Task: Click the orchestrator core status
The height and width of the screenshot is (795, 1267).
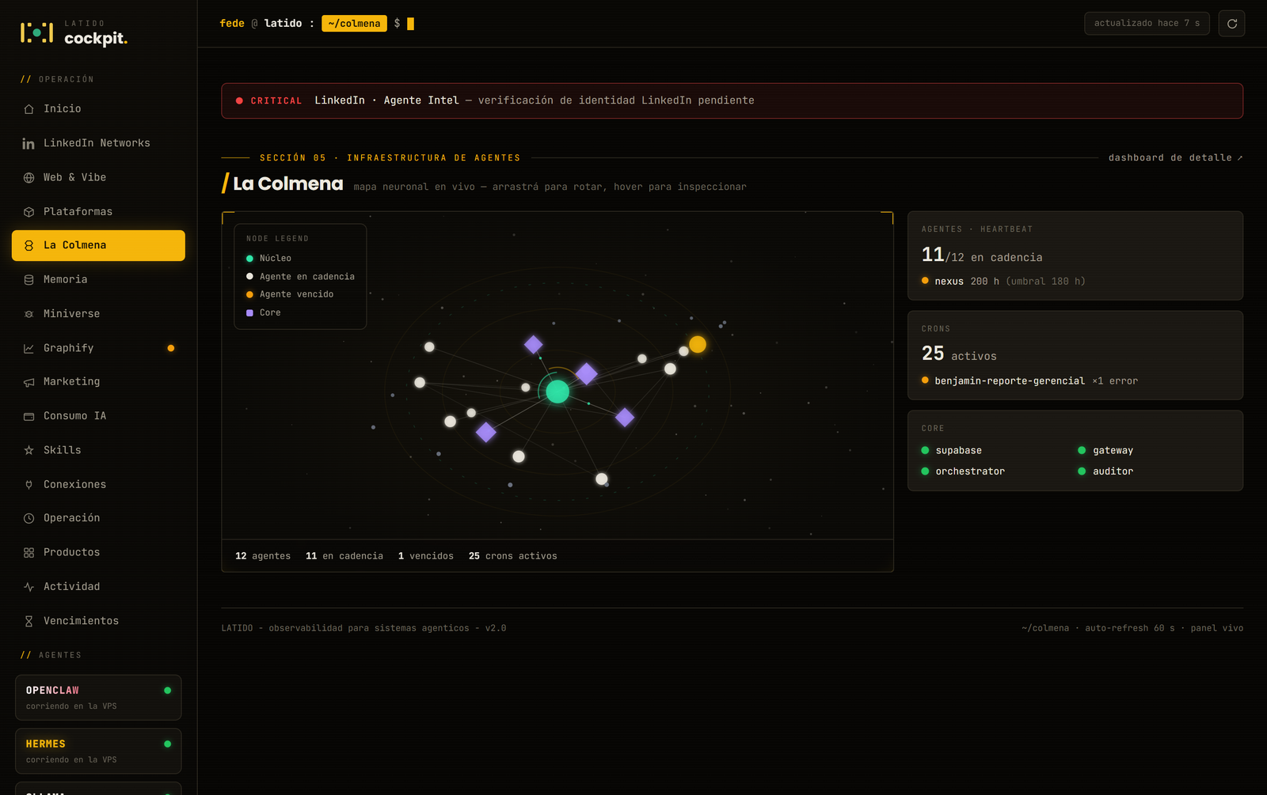Action: pyautogui.click(x=963, y=471)
